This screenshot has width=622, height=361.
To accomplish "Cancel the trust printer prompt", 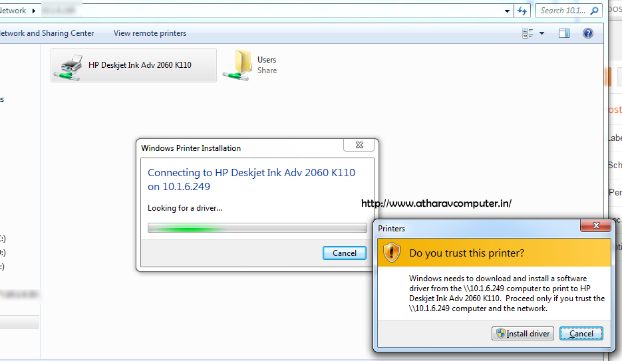I will [x=581, y=334].
